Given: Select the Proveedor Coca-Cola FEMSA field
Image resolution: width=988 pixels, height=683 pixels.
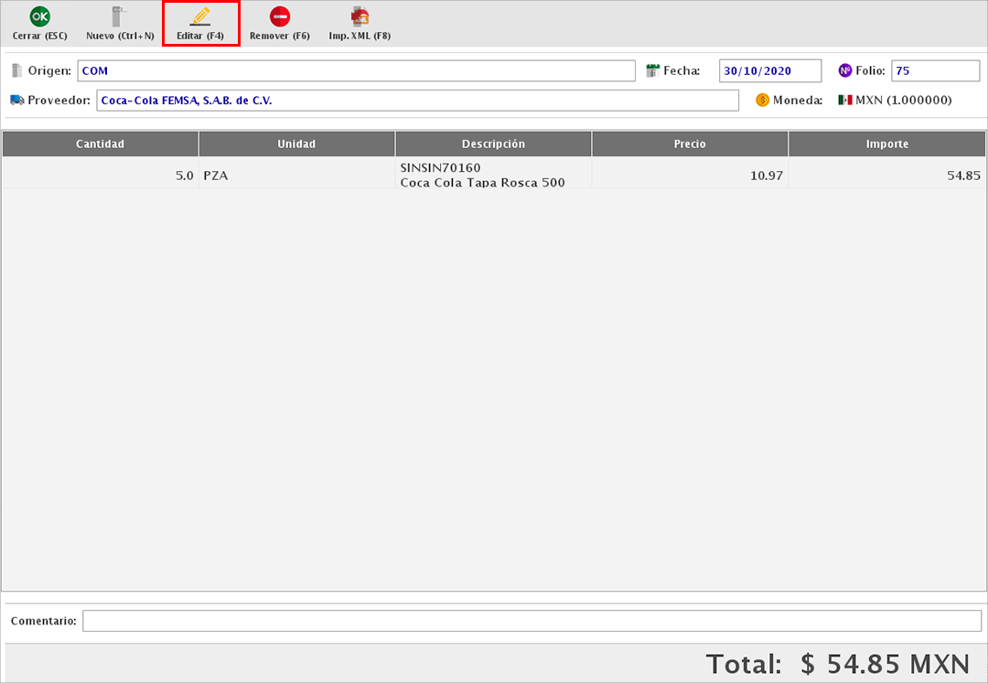Looking at the screenshot, I should [x=417, y=101].
